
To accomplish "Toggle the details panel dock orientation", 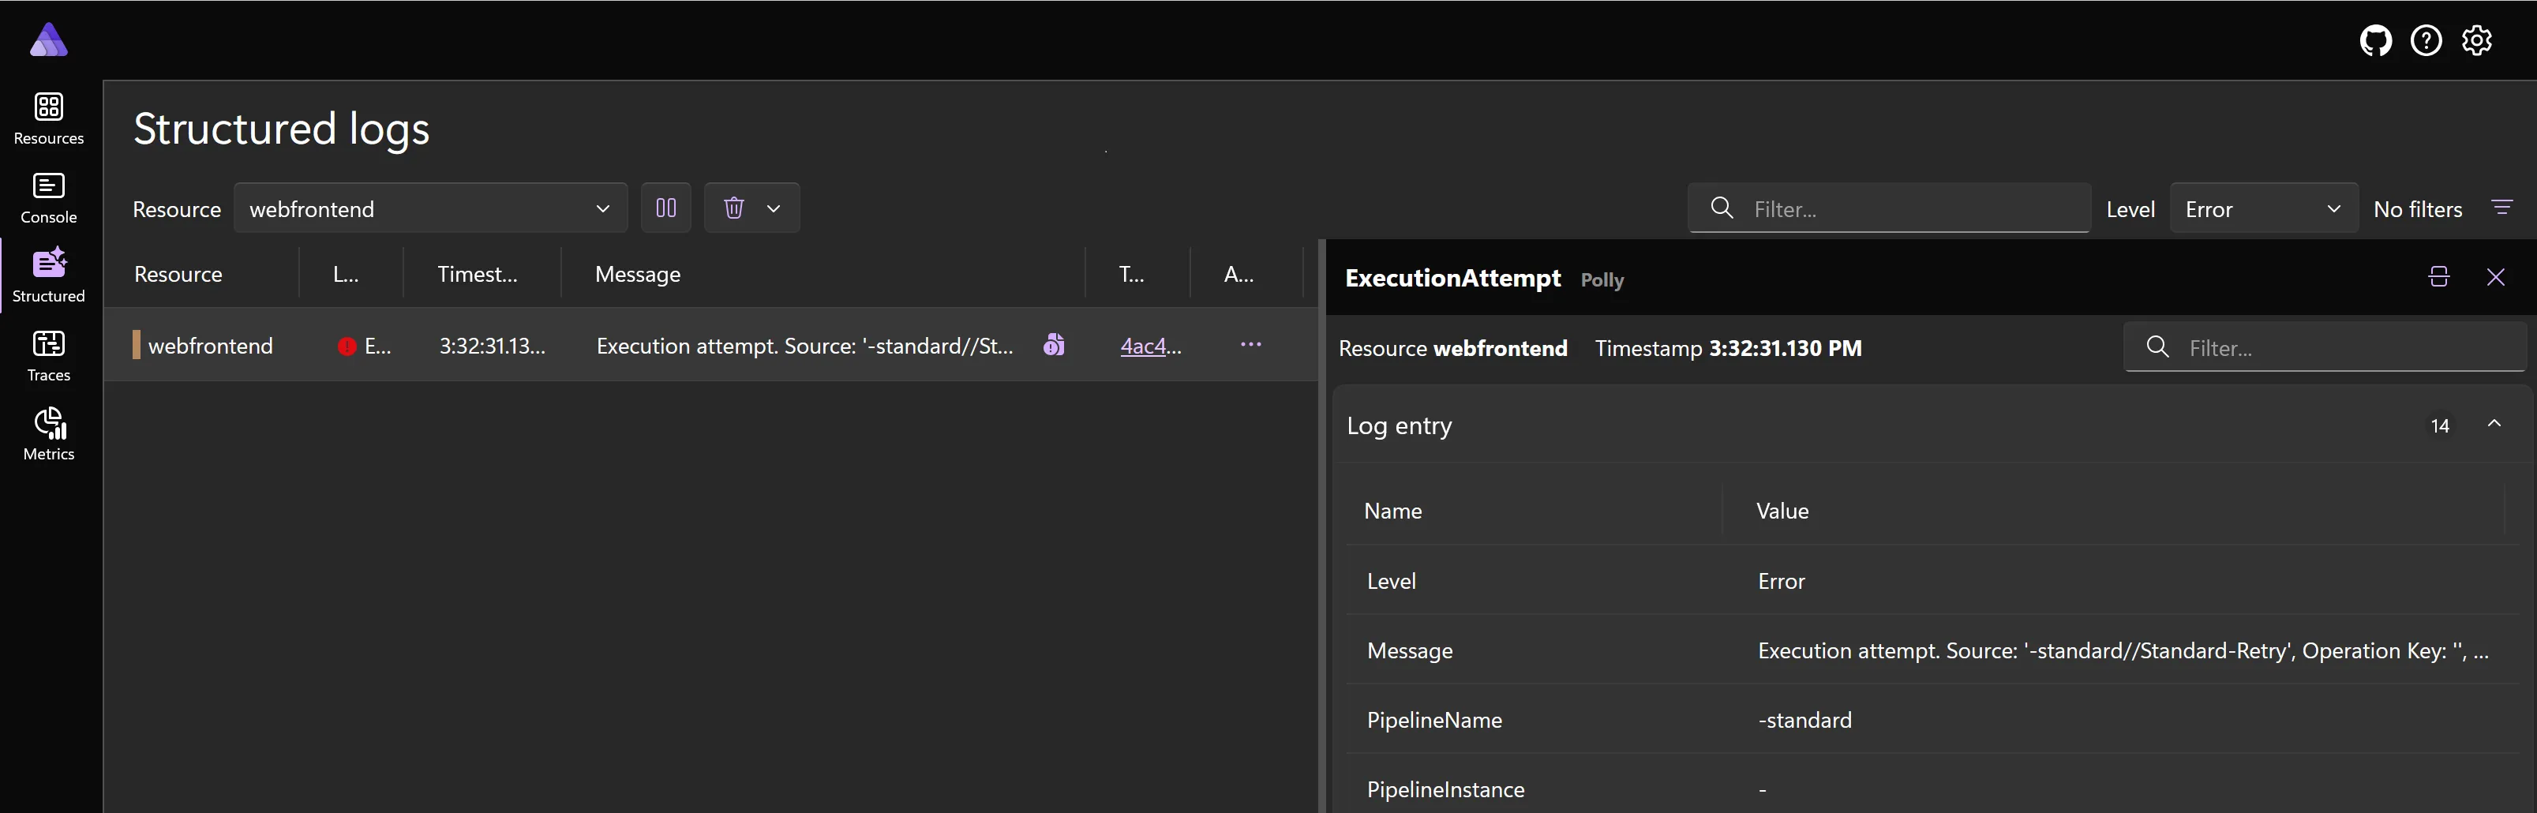I will (x=2438, y=278).
